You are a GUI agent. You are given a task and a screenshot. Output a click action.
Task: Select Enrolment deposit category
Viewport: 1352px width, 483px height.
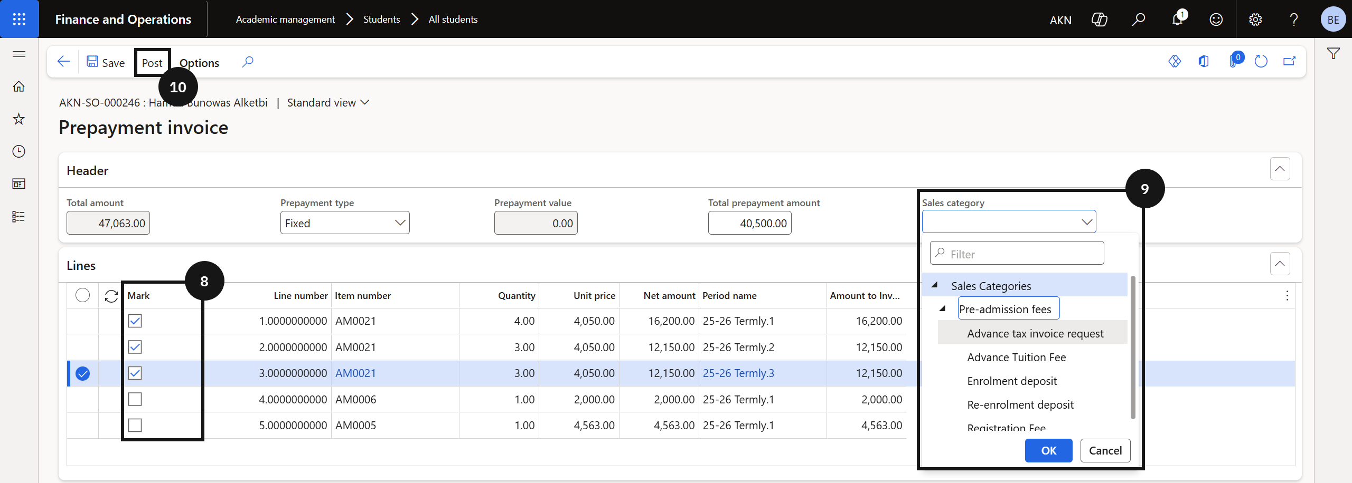(x=1011, y=381)
